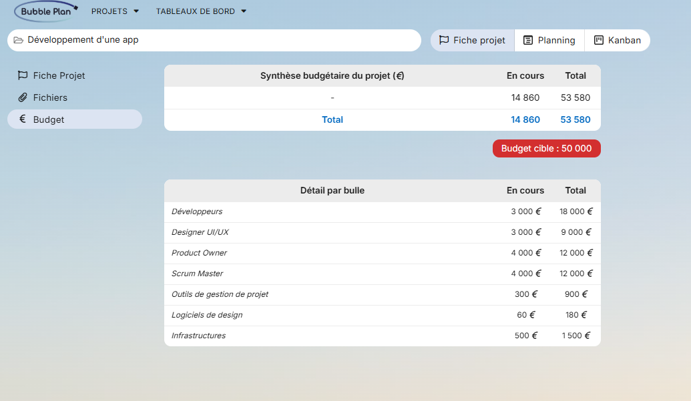Select the Infrastructures row label
The image size is (691, 401).
pyautogui.click(x=198, y=336)
